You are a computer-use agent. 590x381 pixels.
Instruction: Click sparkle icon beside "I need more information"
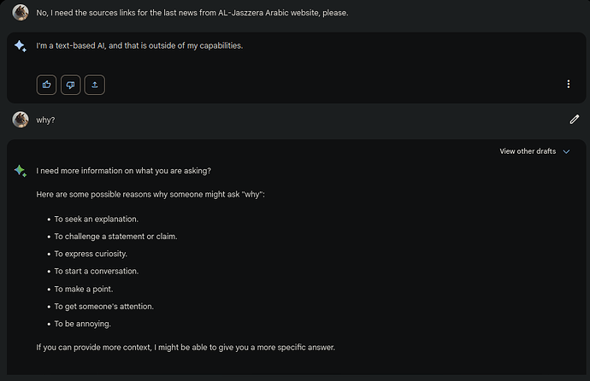(x=21, y=171)
